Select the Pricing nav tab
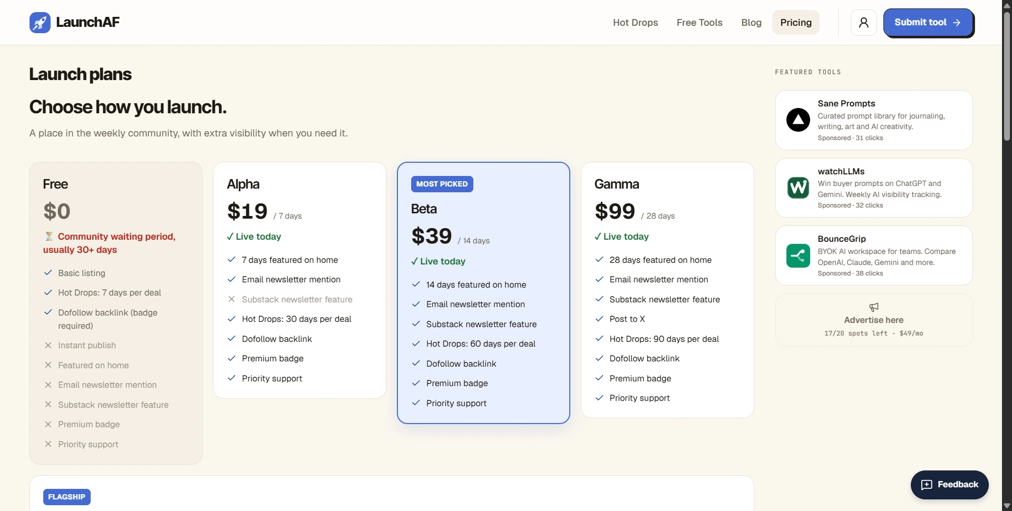 tap(796, 23)
